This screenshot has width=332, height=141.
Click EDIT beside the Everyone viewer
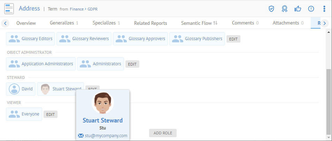pyautogui.click(x=51, y=114)
